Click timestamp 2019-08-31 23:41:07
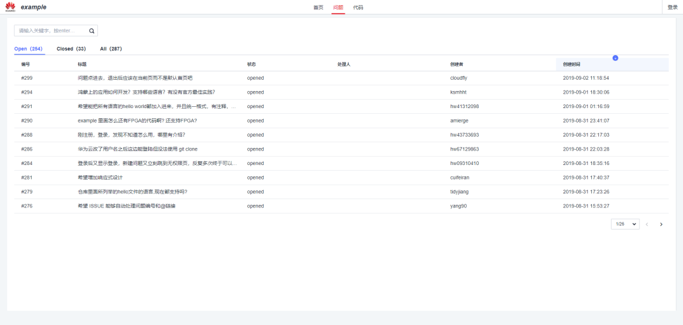This screenshot has width=683, height=325. 586,121
